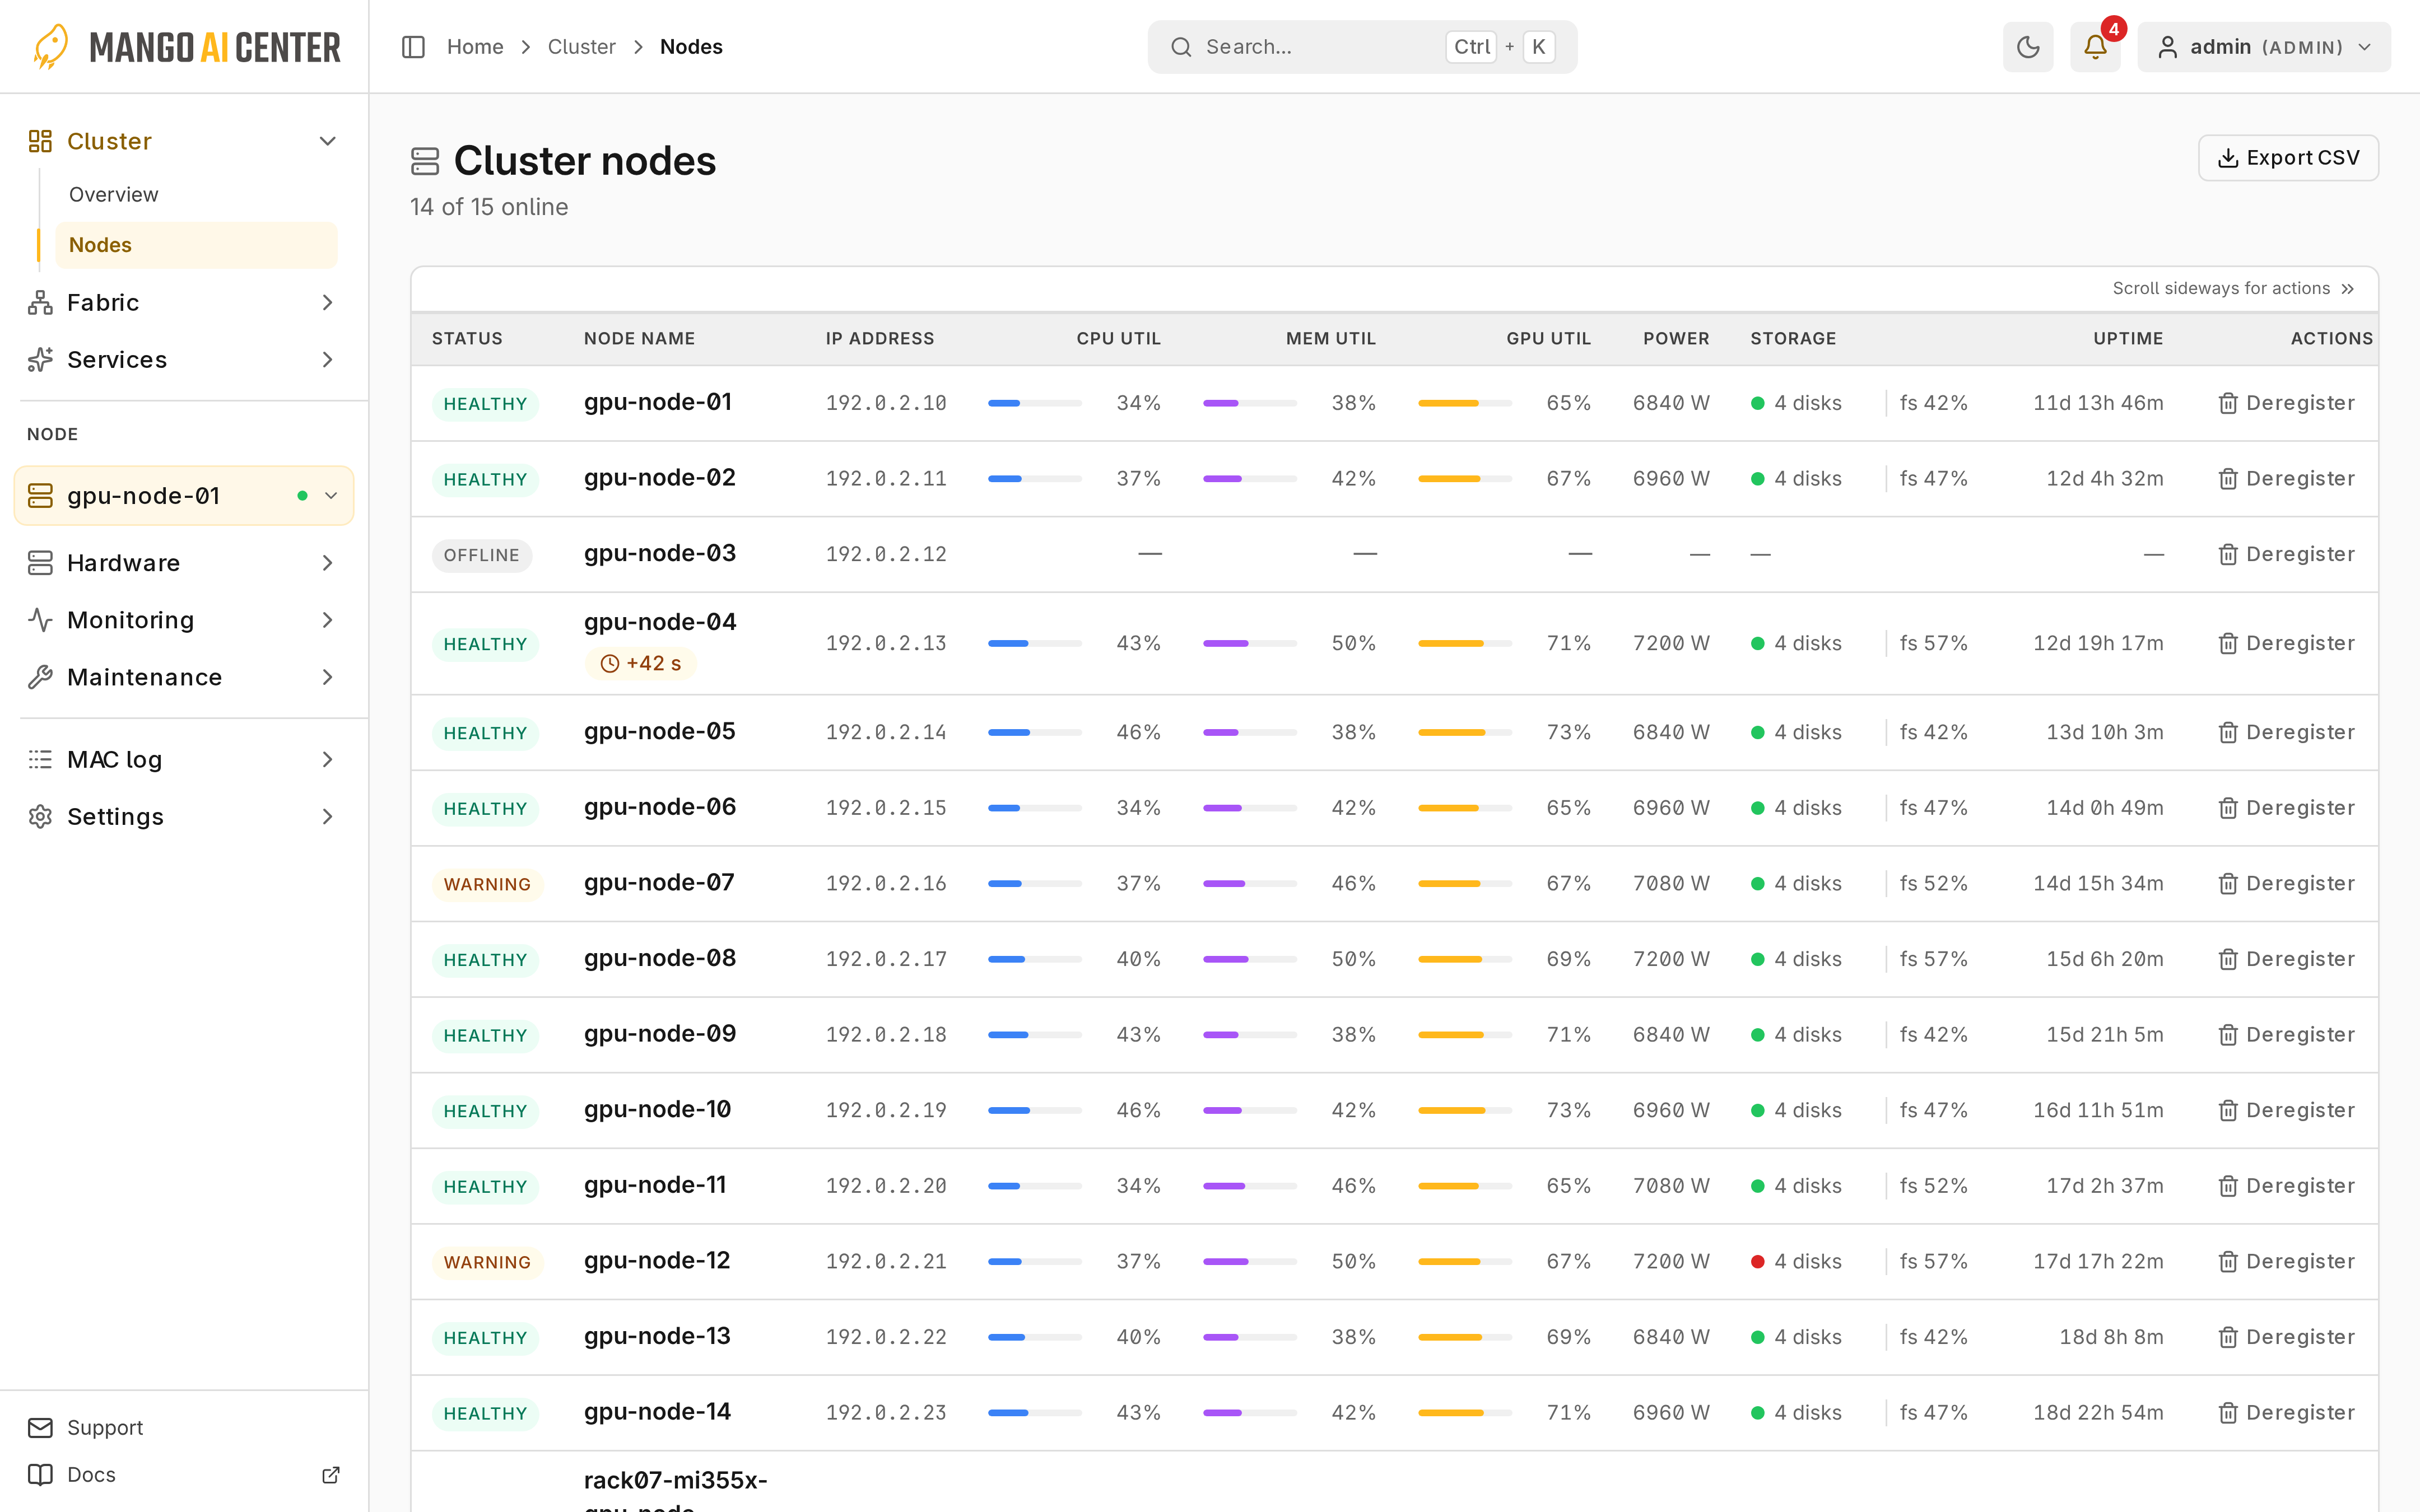Click the red disk status dot for gpu-node-12

1757,1261
